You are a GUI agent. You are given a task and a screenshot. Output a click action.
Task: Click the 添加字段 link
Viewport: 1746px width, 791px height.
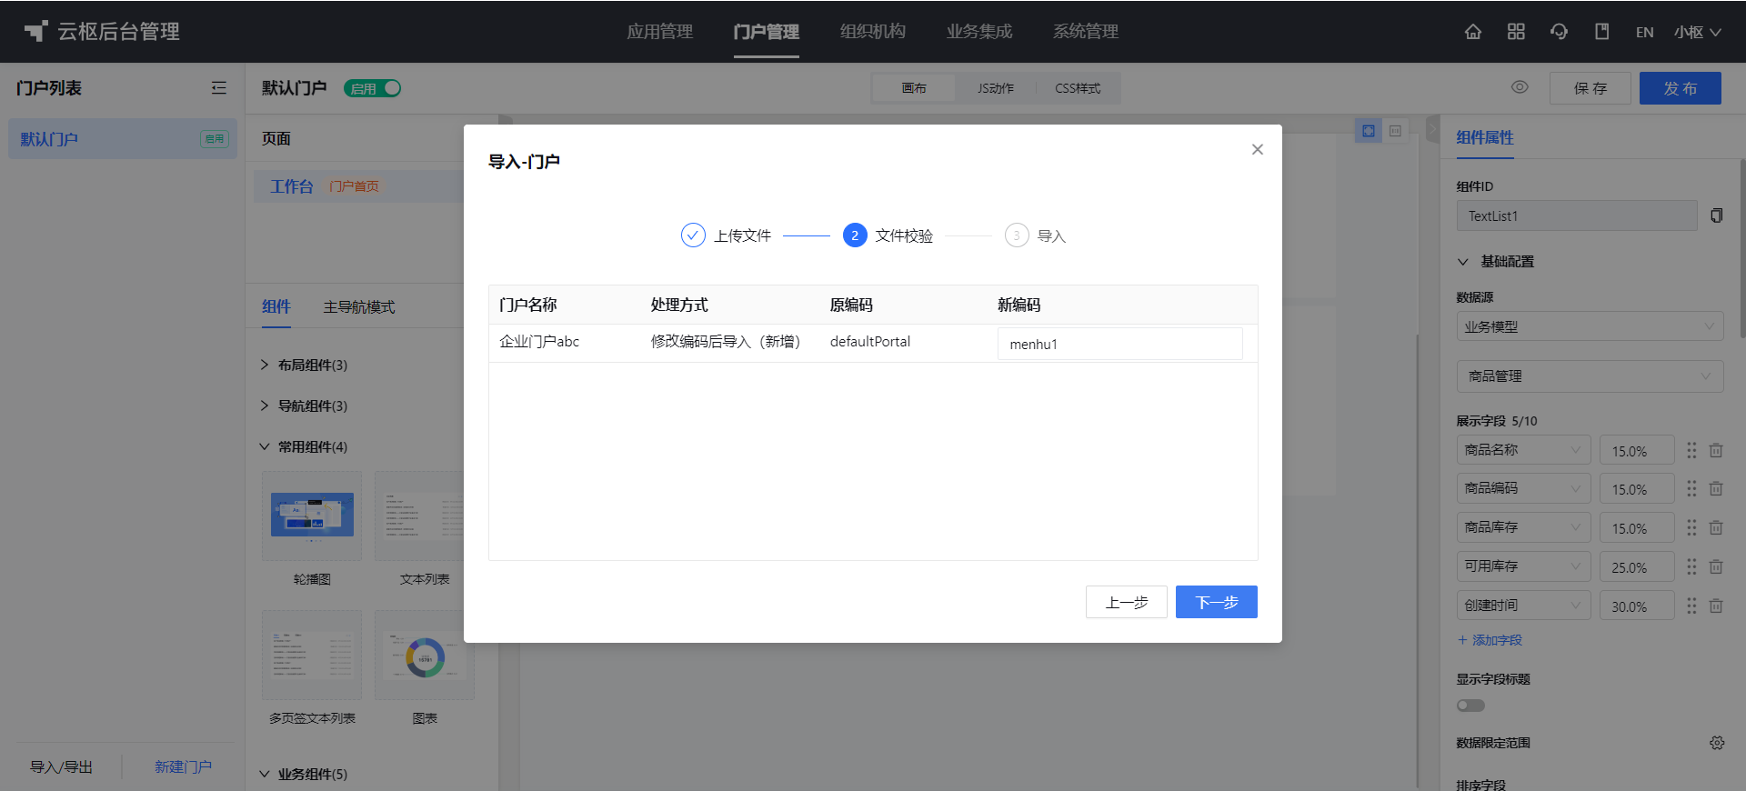pyautogui.click(x=1490, y=640)
